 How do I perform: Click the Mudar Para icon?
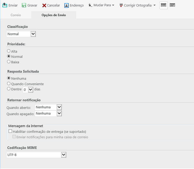90,5
